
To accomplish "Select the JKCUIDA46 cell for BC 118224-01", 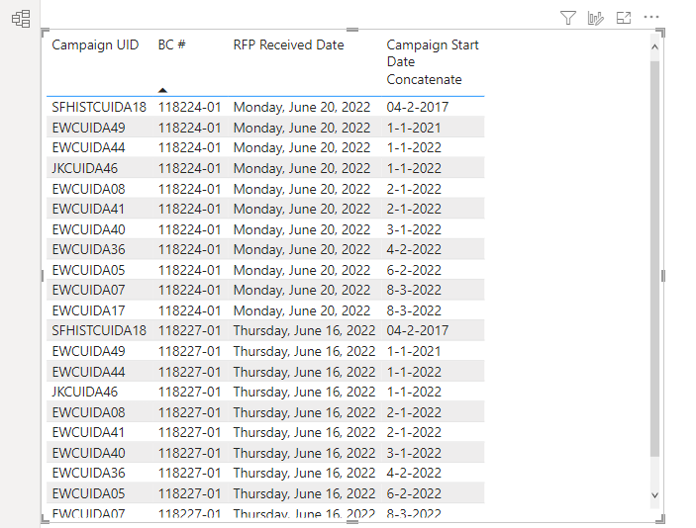I will pyautogui.click(x=85, y=168).
